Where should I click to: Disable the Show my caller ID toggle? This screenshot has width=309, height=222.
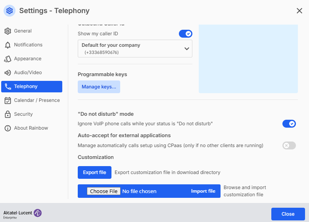(x=185, y=34)
